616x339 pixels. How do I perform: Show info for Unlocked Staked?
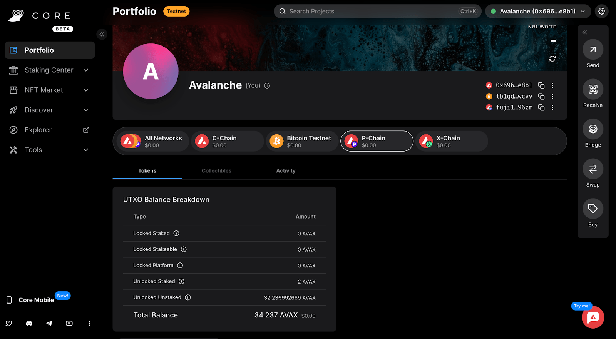tap(181, 282)
